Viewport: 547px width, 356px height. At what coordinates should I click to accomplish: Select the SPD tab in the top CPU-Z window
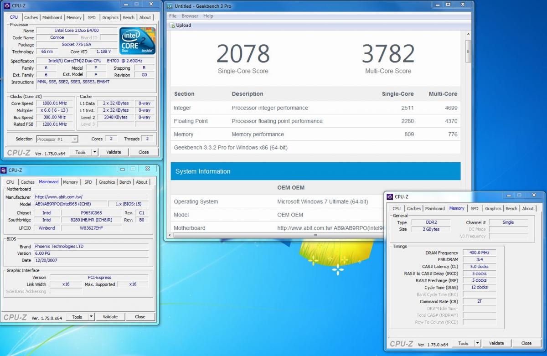pos(92,17)
